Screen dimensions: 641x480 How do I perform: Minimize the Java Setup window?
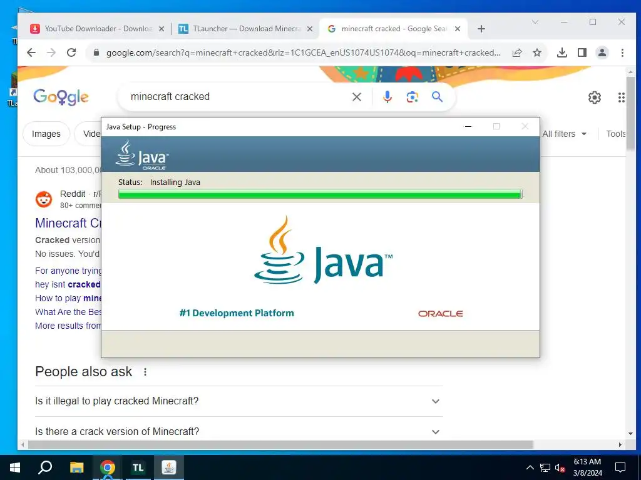pos(468,126)
